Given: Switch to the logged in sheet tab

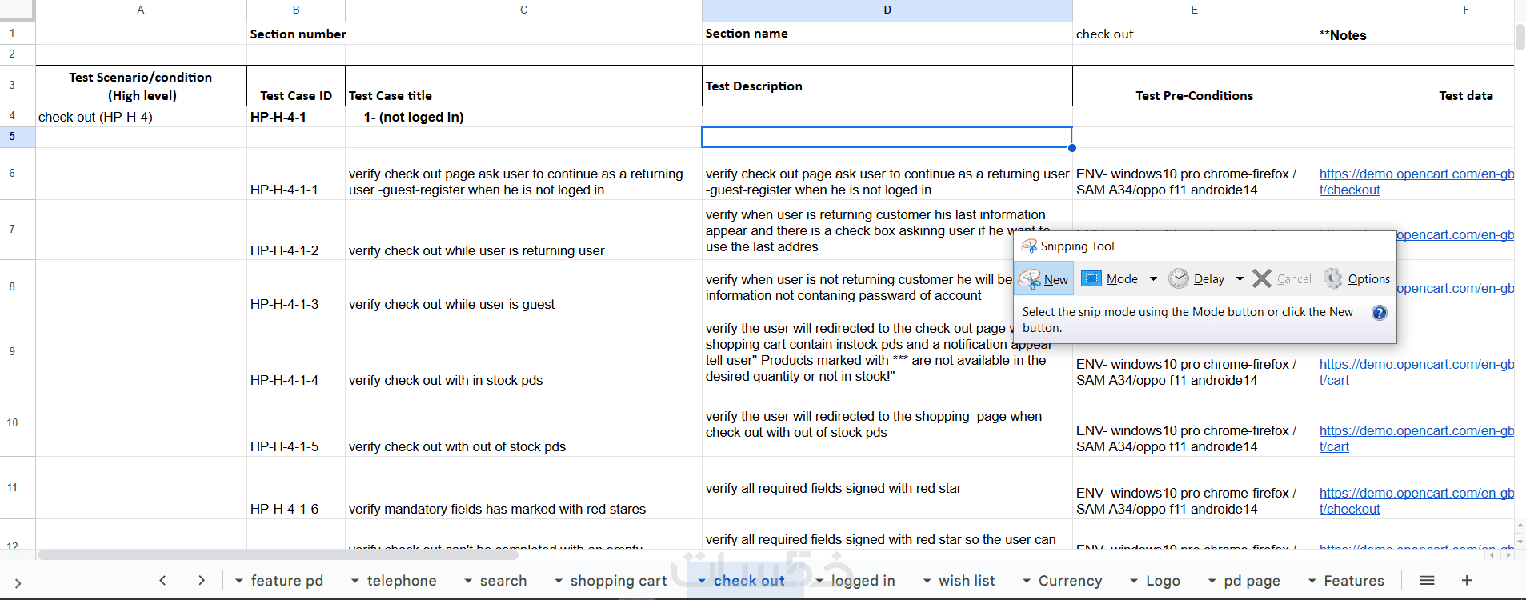Looking at the screenshot, I should tap(863, 581).
